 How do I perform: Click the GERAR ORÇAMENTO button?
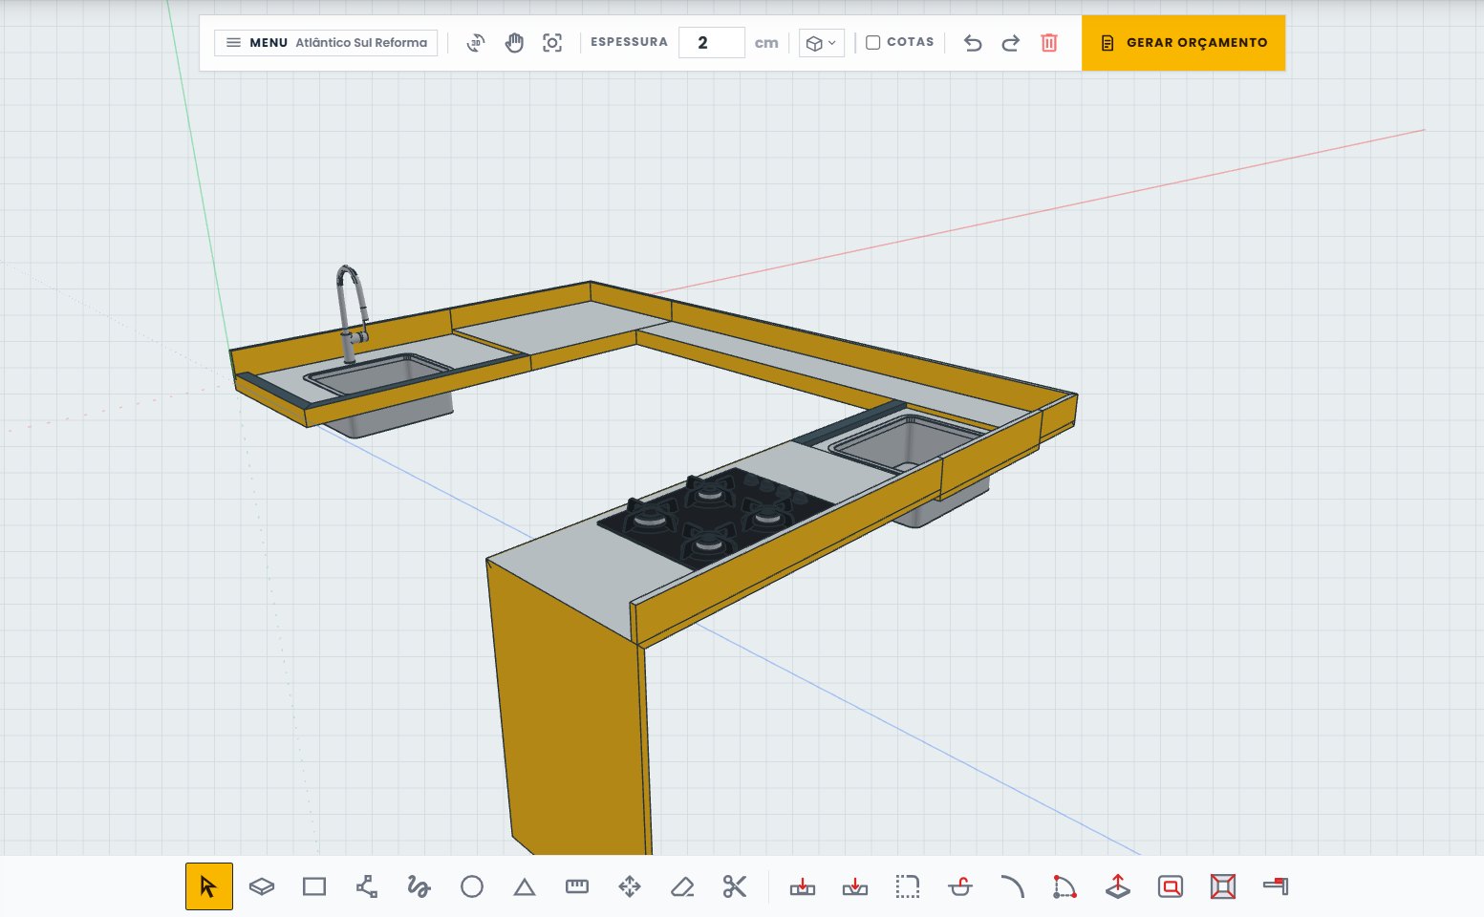[x=1183, y=43]
